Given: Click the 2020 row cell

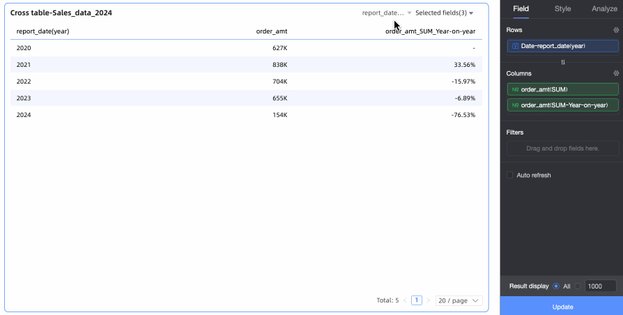Looking at the screenshot, I should tap(24, 48).
